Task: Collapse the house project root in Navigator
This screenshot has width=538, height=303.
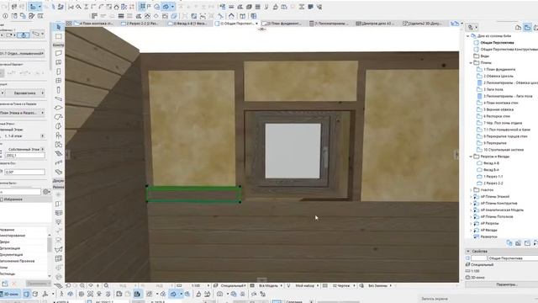Action: coord(467,35)
